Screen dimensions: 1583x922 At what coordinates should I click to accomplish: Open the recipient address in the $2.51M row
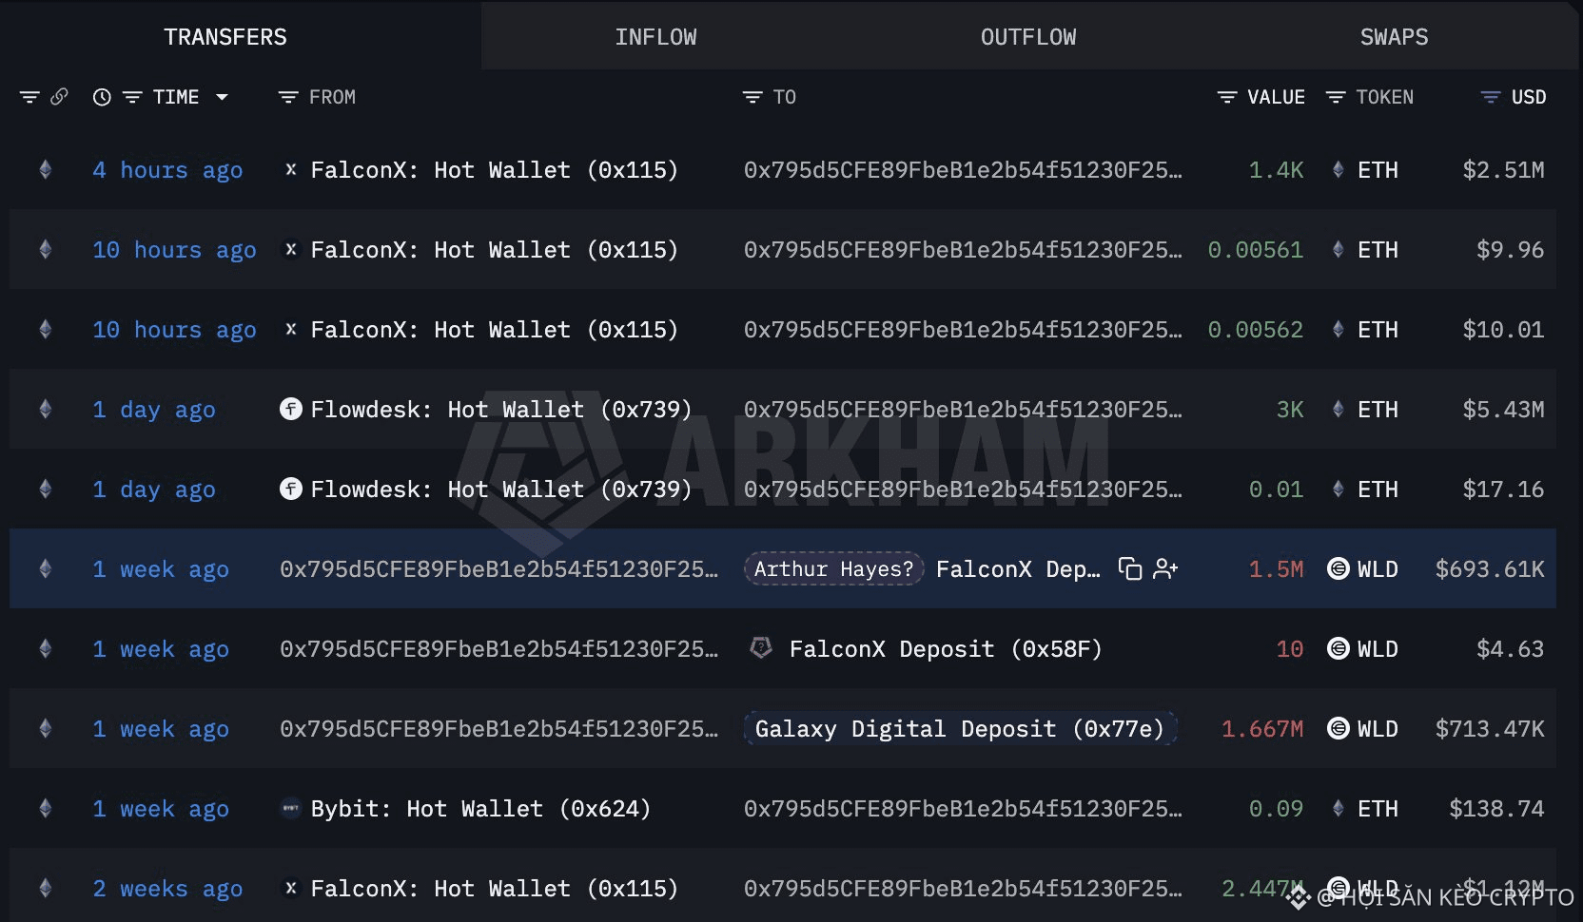point(963,170)
